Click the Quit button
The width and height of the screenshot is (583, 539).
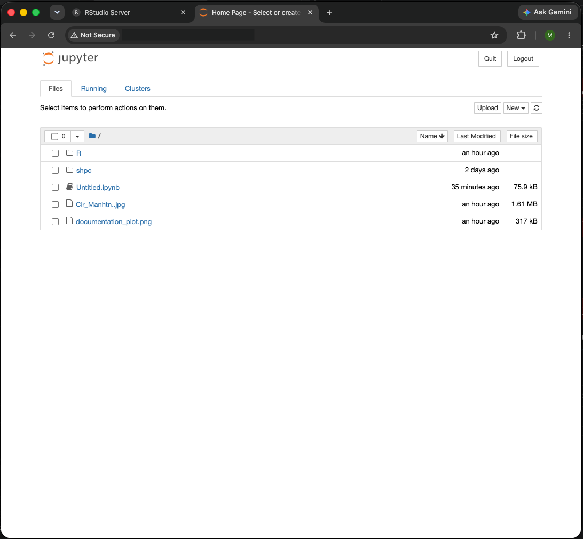[x=490, y=59]
